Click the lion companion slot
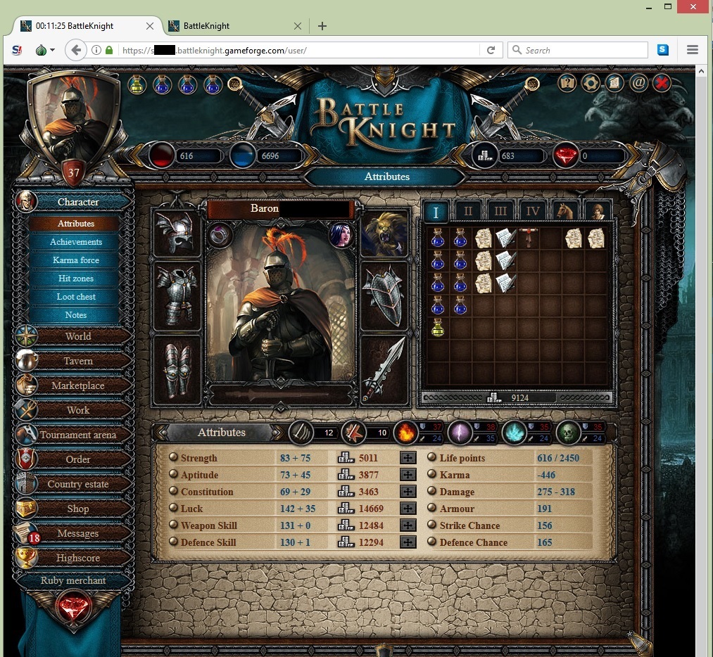This screenshot has height=657, width=713. [x=385, y=233]
